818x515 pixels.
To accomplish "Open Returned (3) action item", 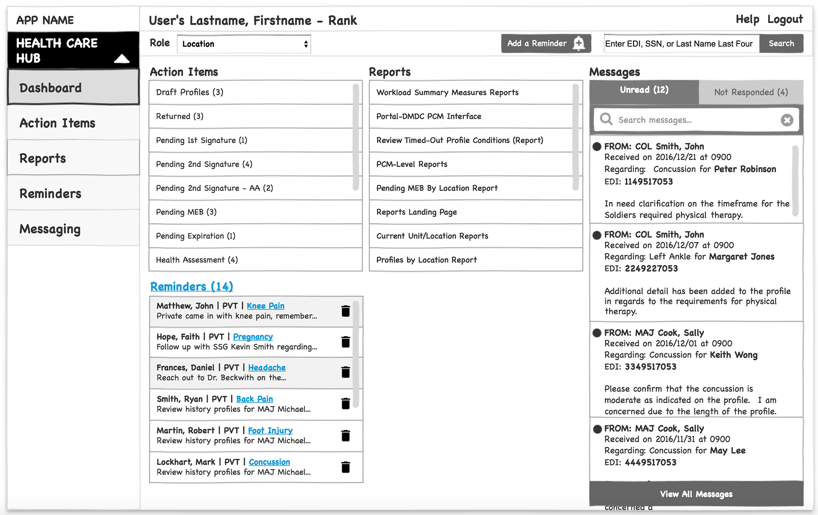I will [256, 116].
